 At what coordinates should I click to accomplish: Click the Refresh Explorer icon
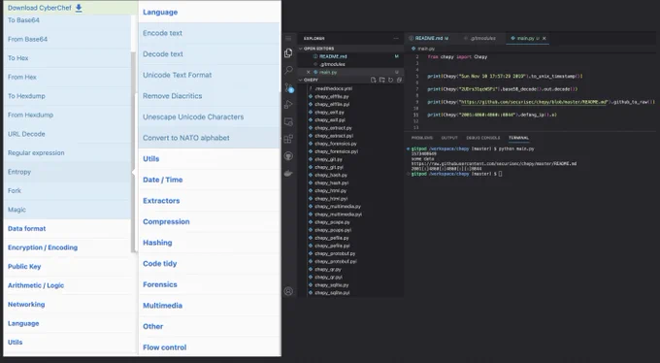pyautogui.click(x=390, y=80)
